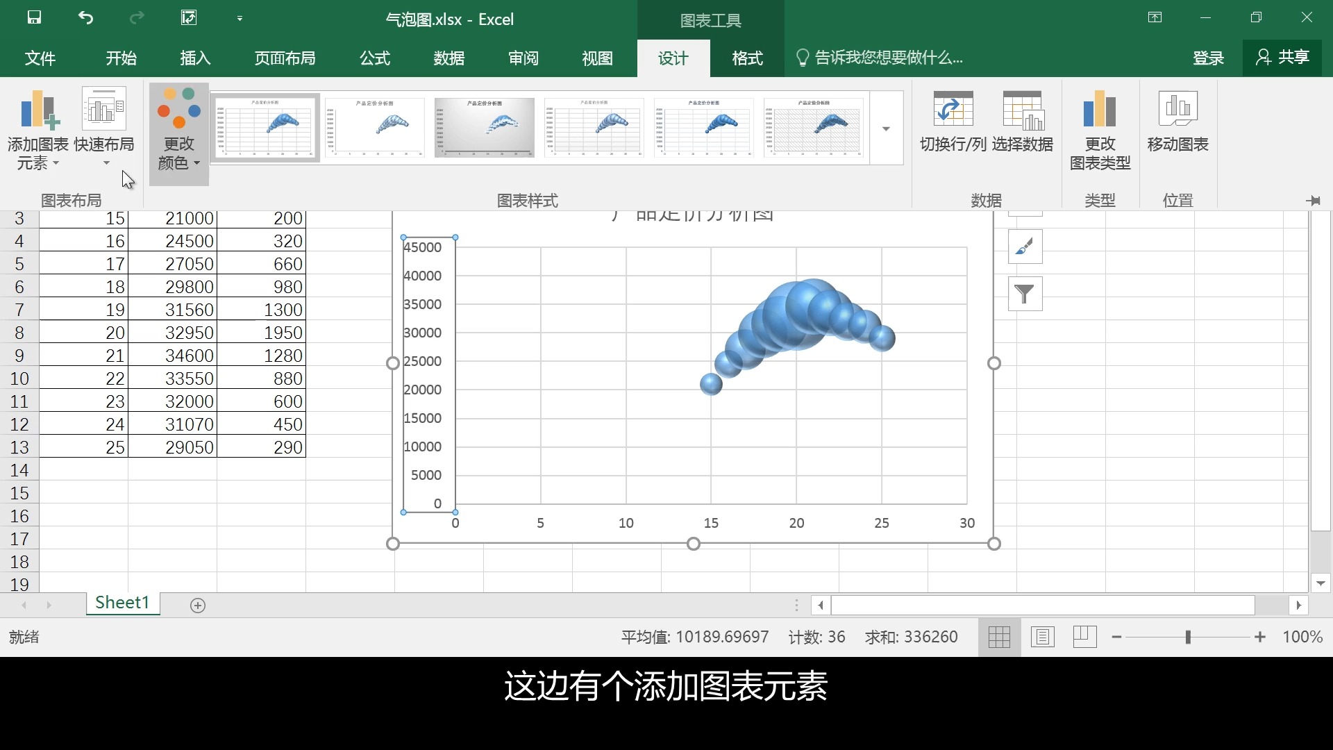Open 添加图表元素 dropdown
Viewport: 1333px width, 750px height.
pyautogui.click(x=37, y=131)
